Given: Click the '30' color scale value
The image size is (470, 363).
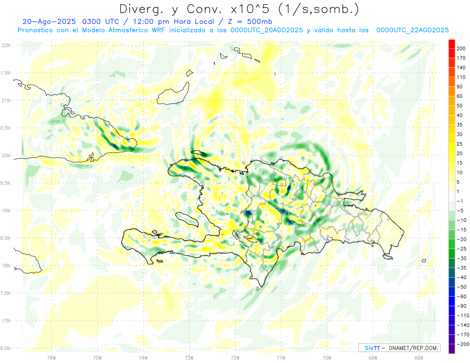Looking at the screenshot, I should click(x=460, y=134).
